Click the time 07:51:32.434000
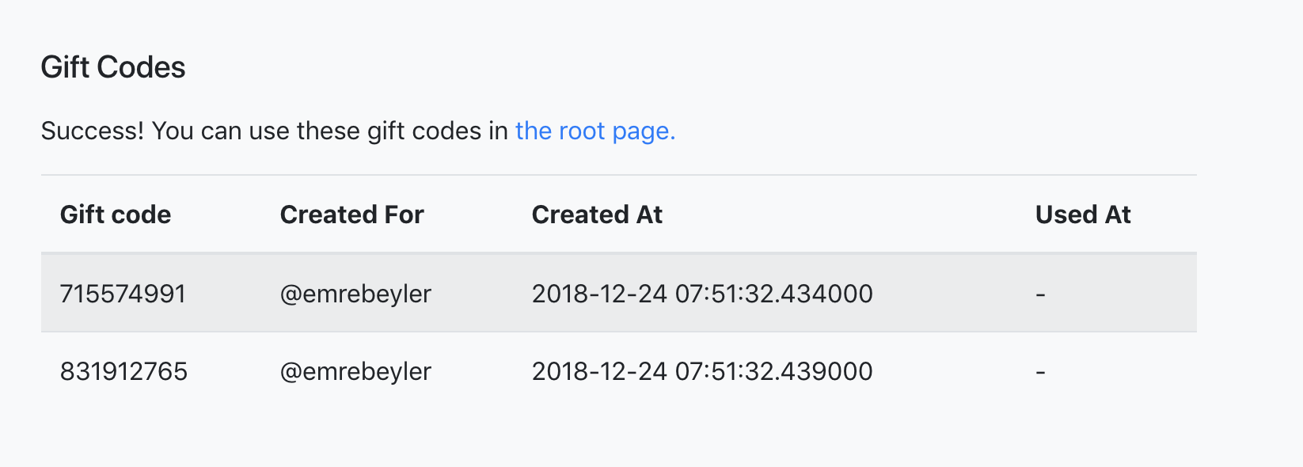Viewport: 1303px width, 467px height. [x=773, y=294]
